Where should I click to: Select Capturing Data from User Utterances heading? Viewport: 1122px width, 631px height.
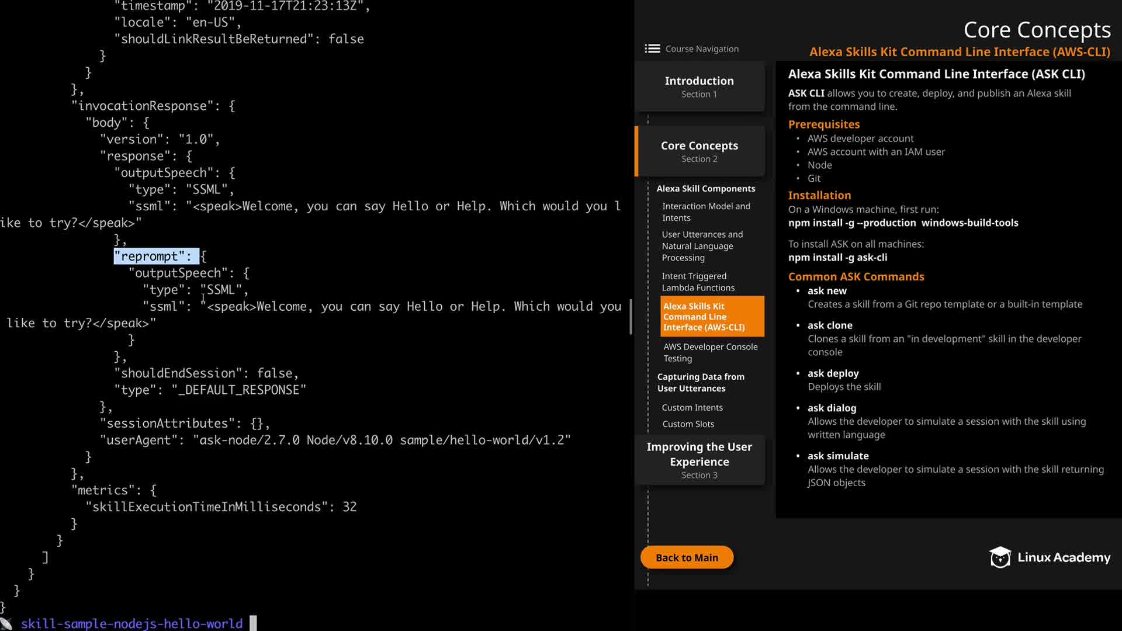pyautogui.click(x=700, y=383)
